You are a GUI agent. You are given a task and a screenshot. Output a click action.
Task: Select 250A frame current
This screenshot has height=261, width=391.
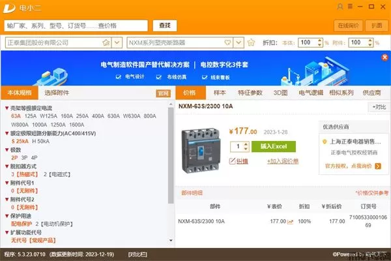pos(82,116)
